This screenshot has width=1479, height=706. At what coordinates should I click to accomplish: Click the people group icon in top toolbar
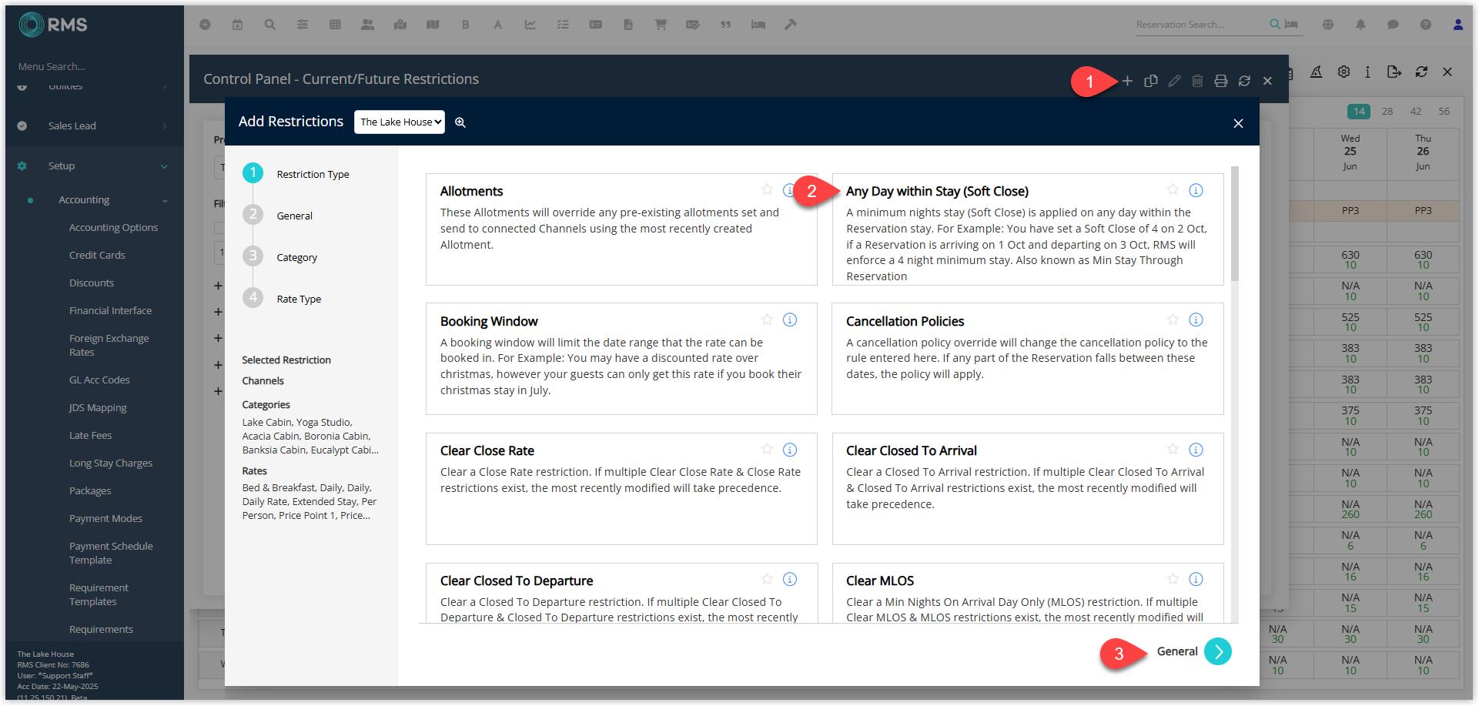pyautogui.click(x=368, y=25)
